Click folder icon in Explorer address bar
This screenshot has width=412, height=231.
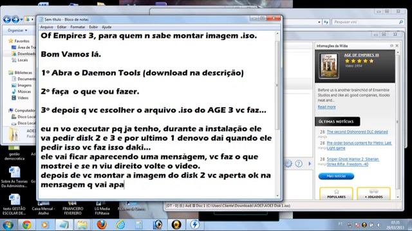(x=27, y=19)
